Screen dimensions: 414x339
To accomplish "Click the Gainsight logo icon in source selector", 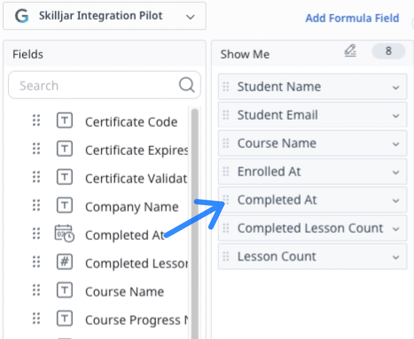I will pos(22,16).
